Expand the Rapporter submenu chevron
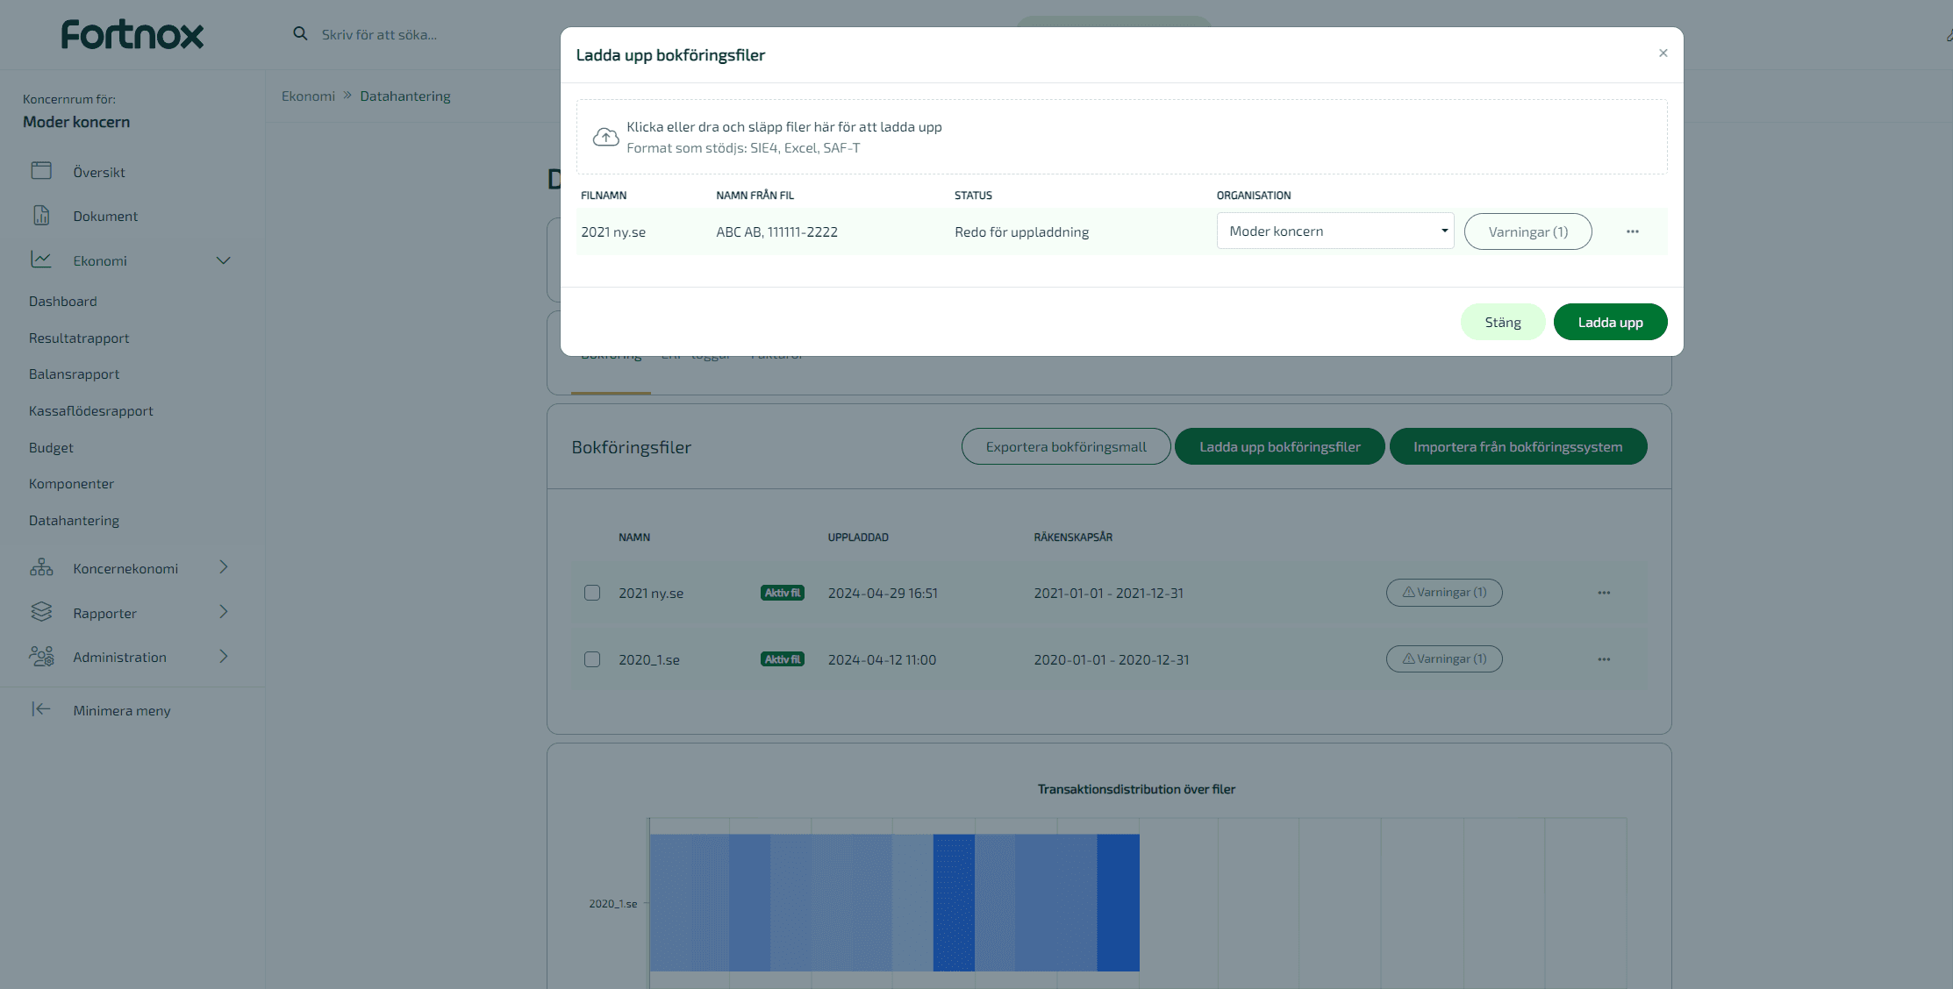The image size is (1953, 989). [224, 612]
